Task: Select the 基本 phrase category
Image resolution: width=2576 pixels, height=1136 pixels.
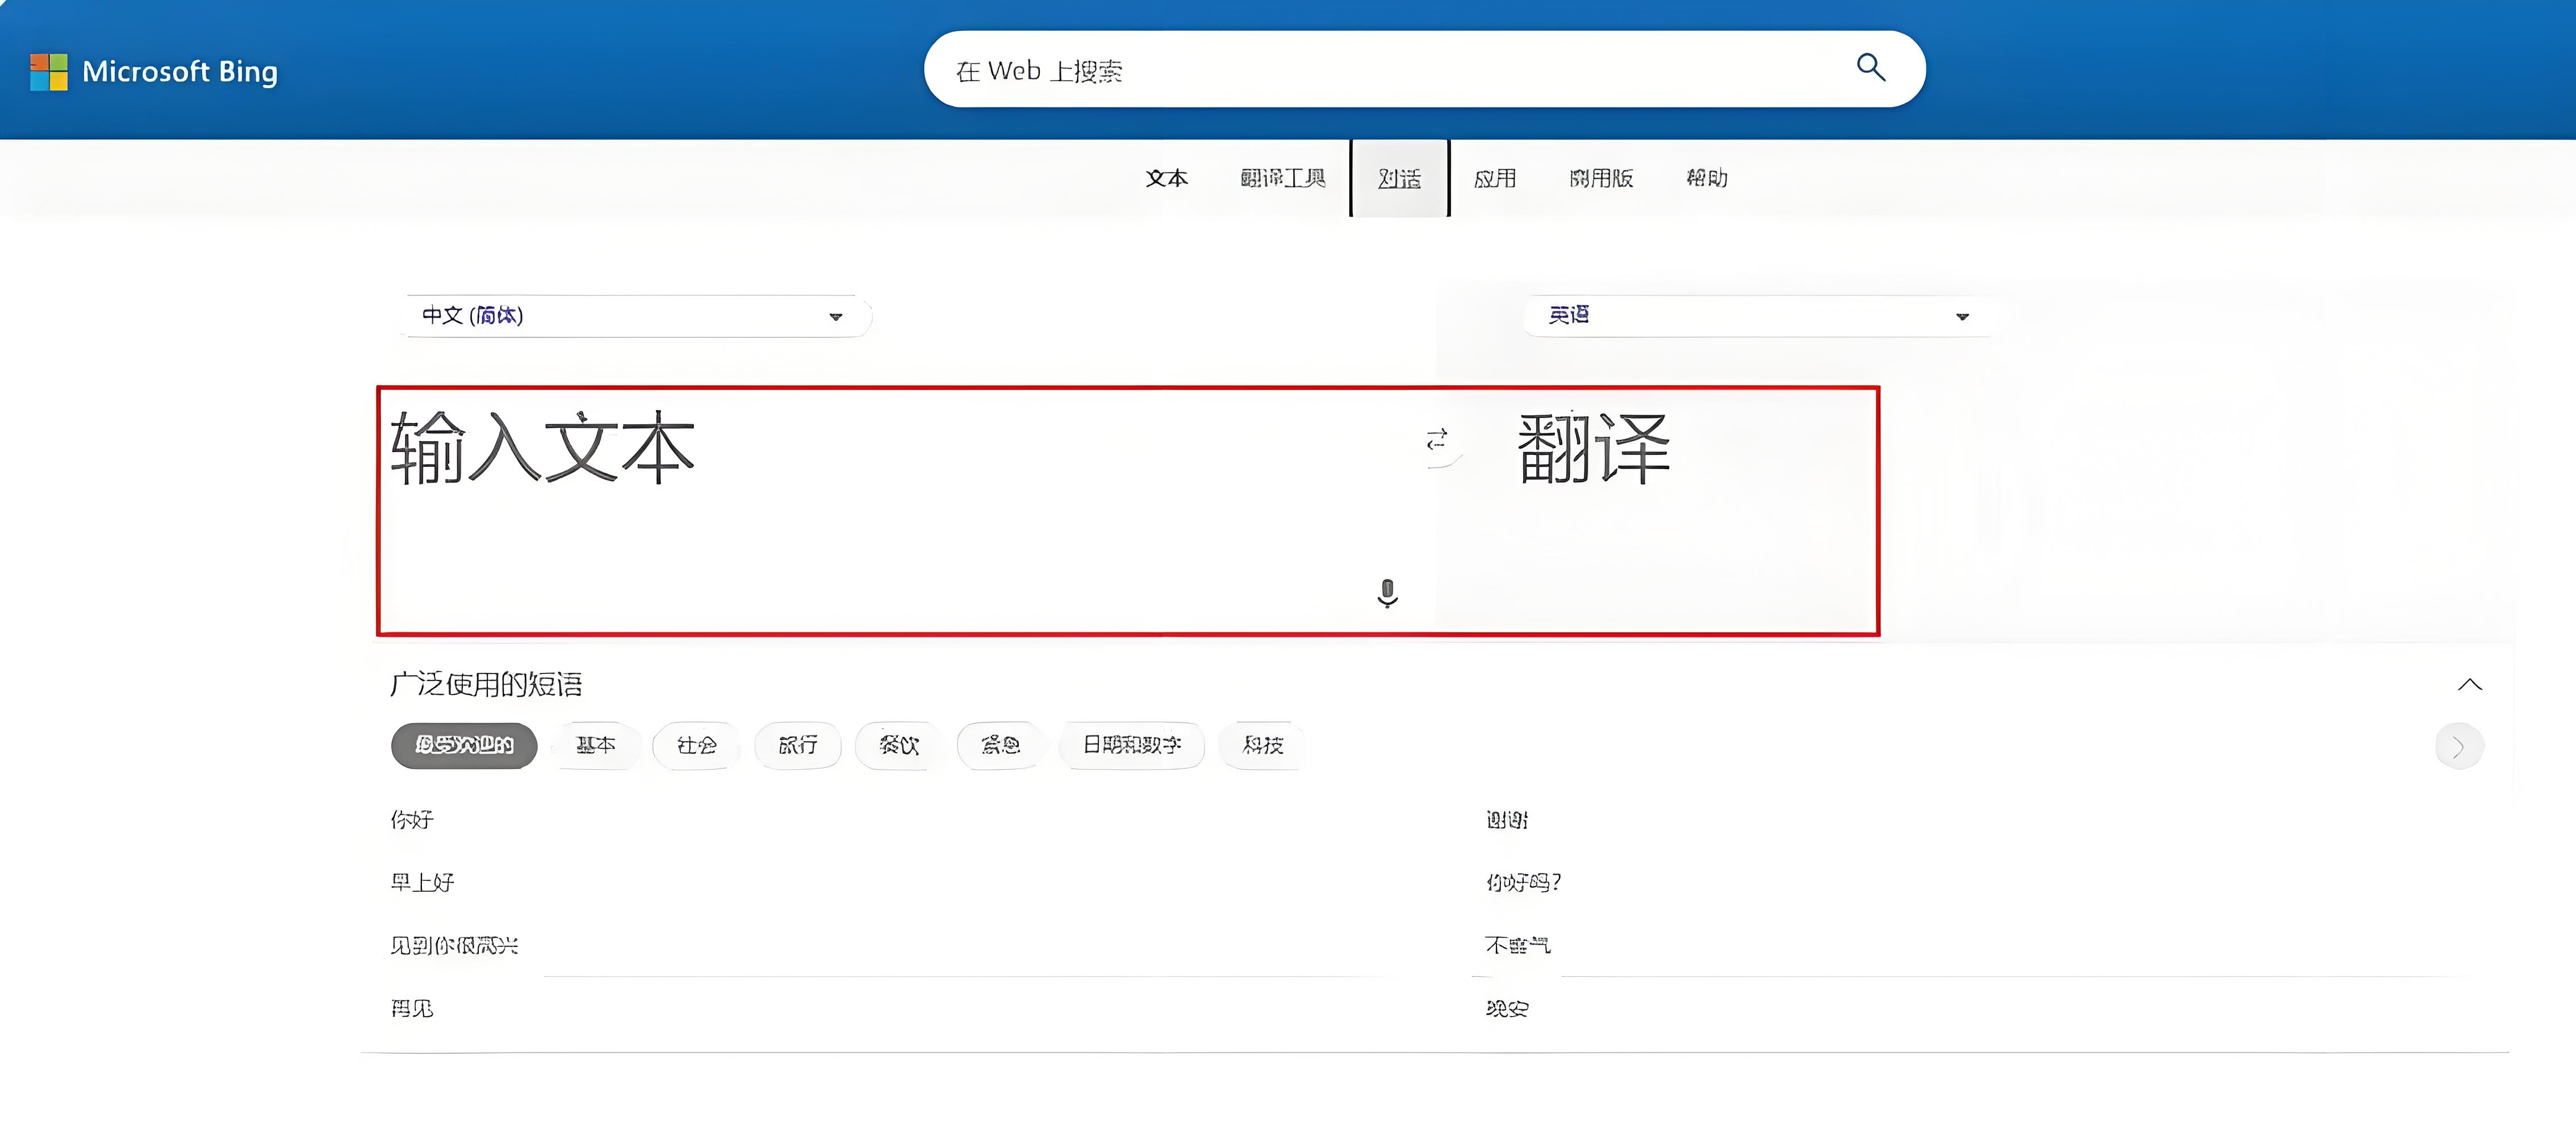Action: 596,746
